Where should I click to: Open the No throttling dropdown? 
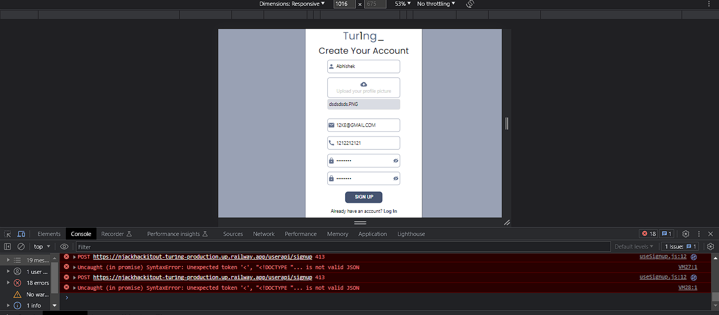(x=435, y=4)
